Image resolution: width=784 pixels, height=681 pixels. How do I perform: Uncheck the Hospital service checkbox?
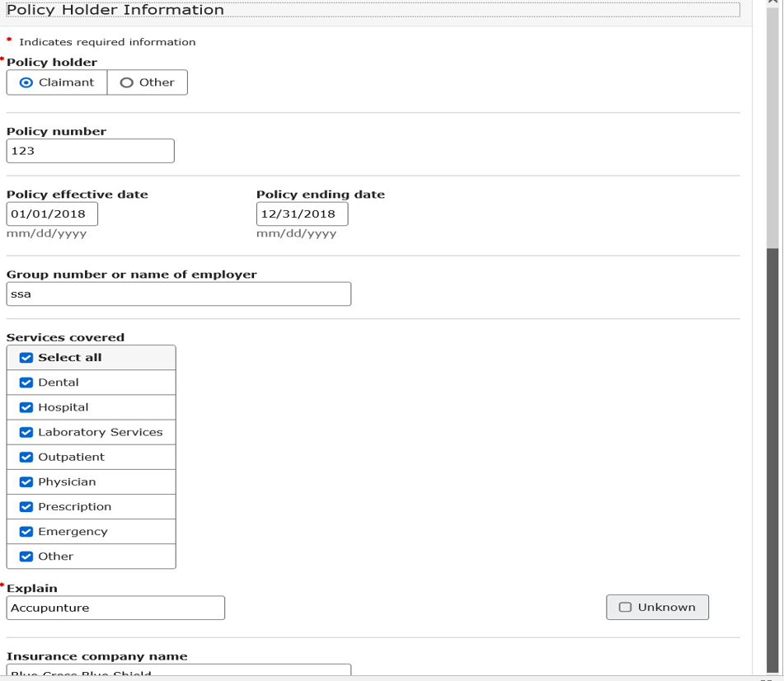pyautogui.click(x=26, y=407)
